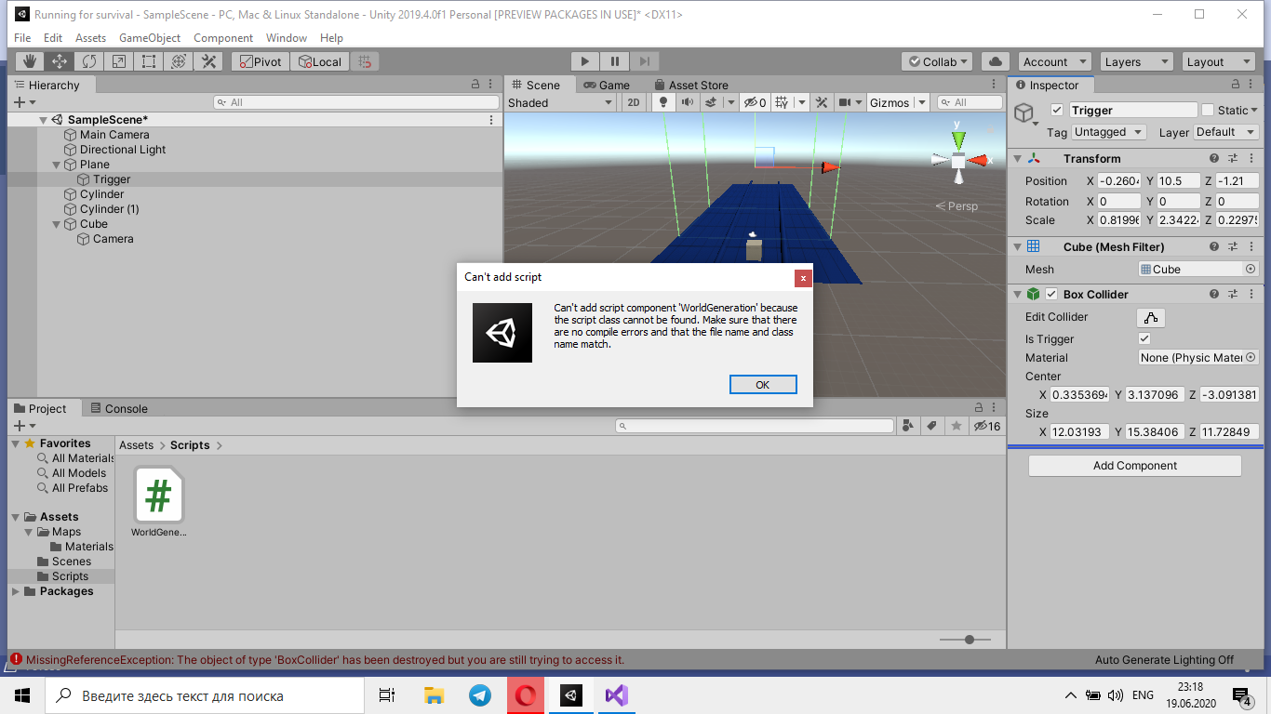Collapse the Cube hierarchy item
1271x714 pixels.
click(57, 224)
